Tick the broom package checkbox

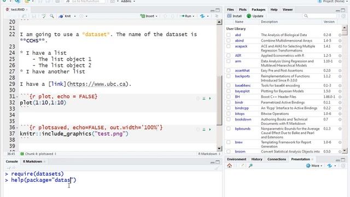[229, 152]
